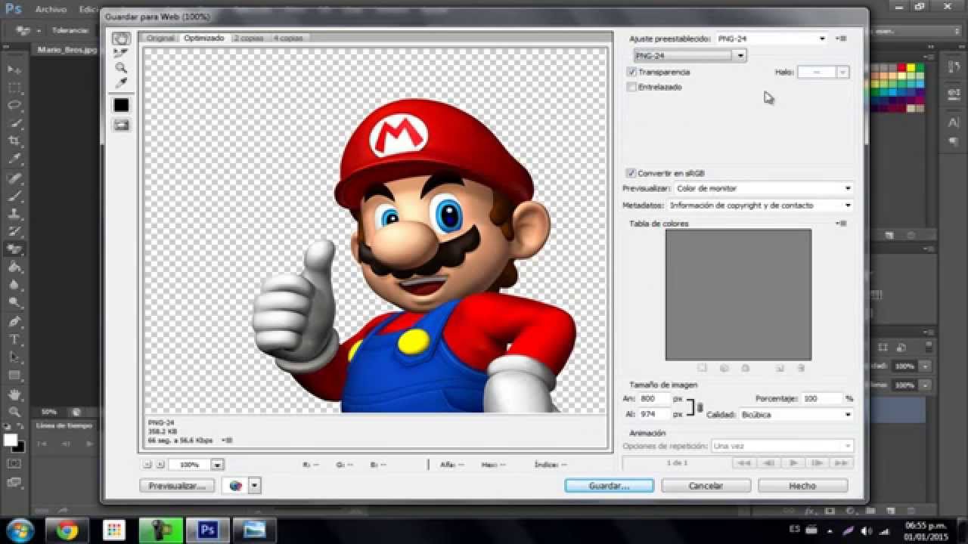Viewport: 968px width, 544px height.
Task: Select the Paint Bucket tool
Action: pyautogui.click(x=14, y=267)
